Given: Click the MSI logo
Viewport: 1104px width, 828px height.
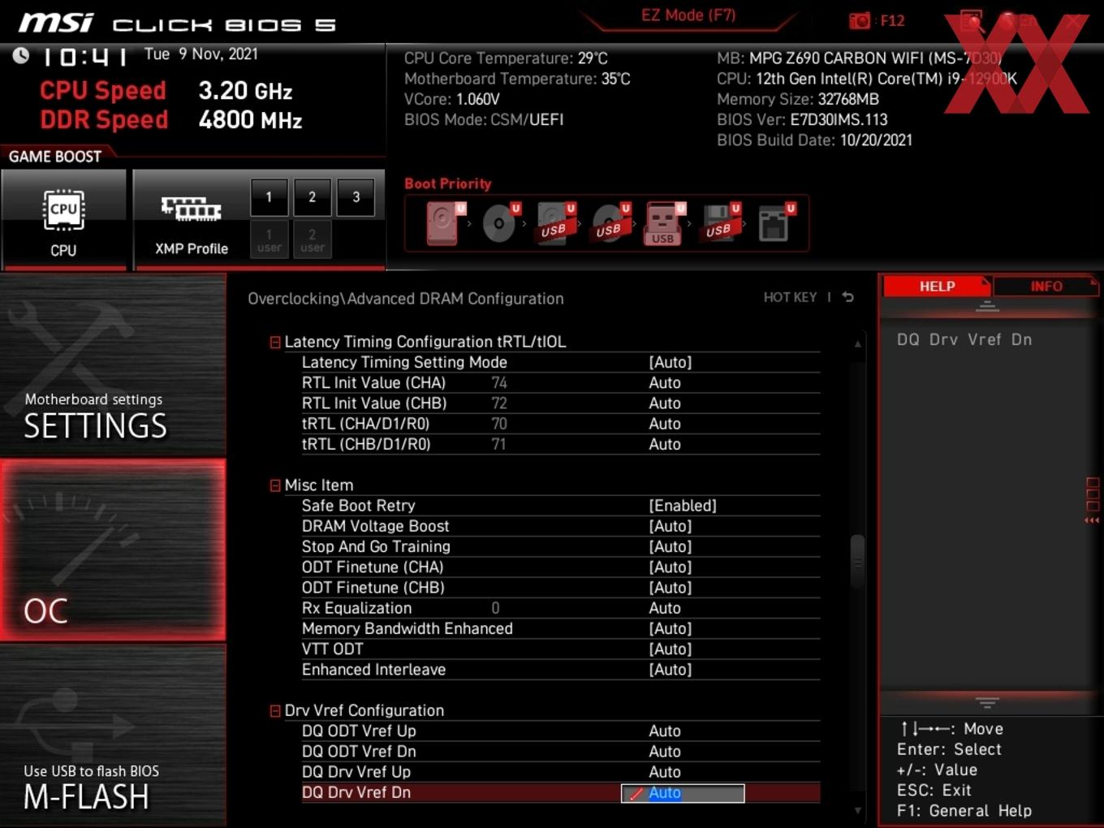Looking at the screenshot, I should point(56,22).
